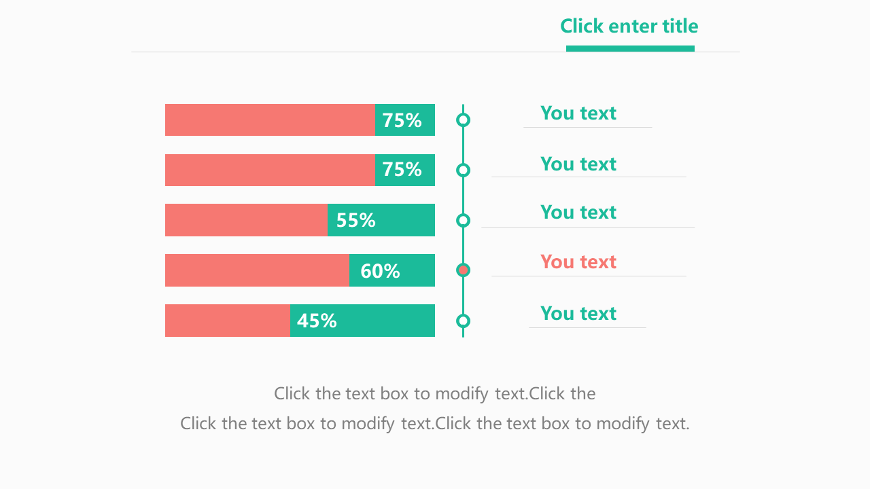This screenshot has height=489, width=870.
Task: Click the 60% percentage label
Action: [x=380, y=271]
